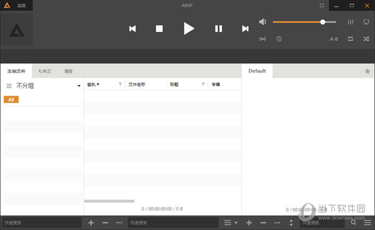Click the grouping list icon beside 不分组
Screen dimensions: 375x230
point(9,86)
